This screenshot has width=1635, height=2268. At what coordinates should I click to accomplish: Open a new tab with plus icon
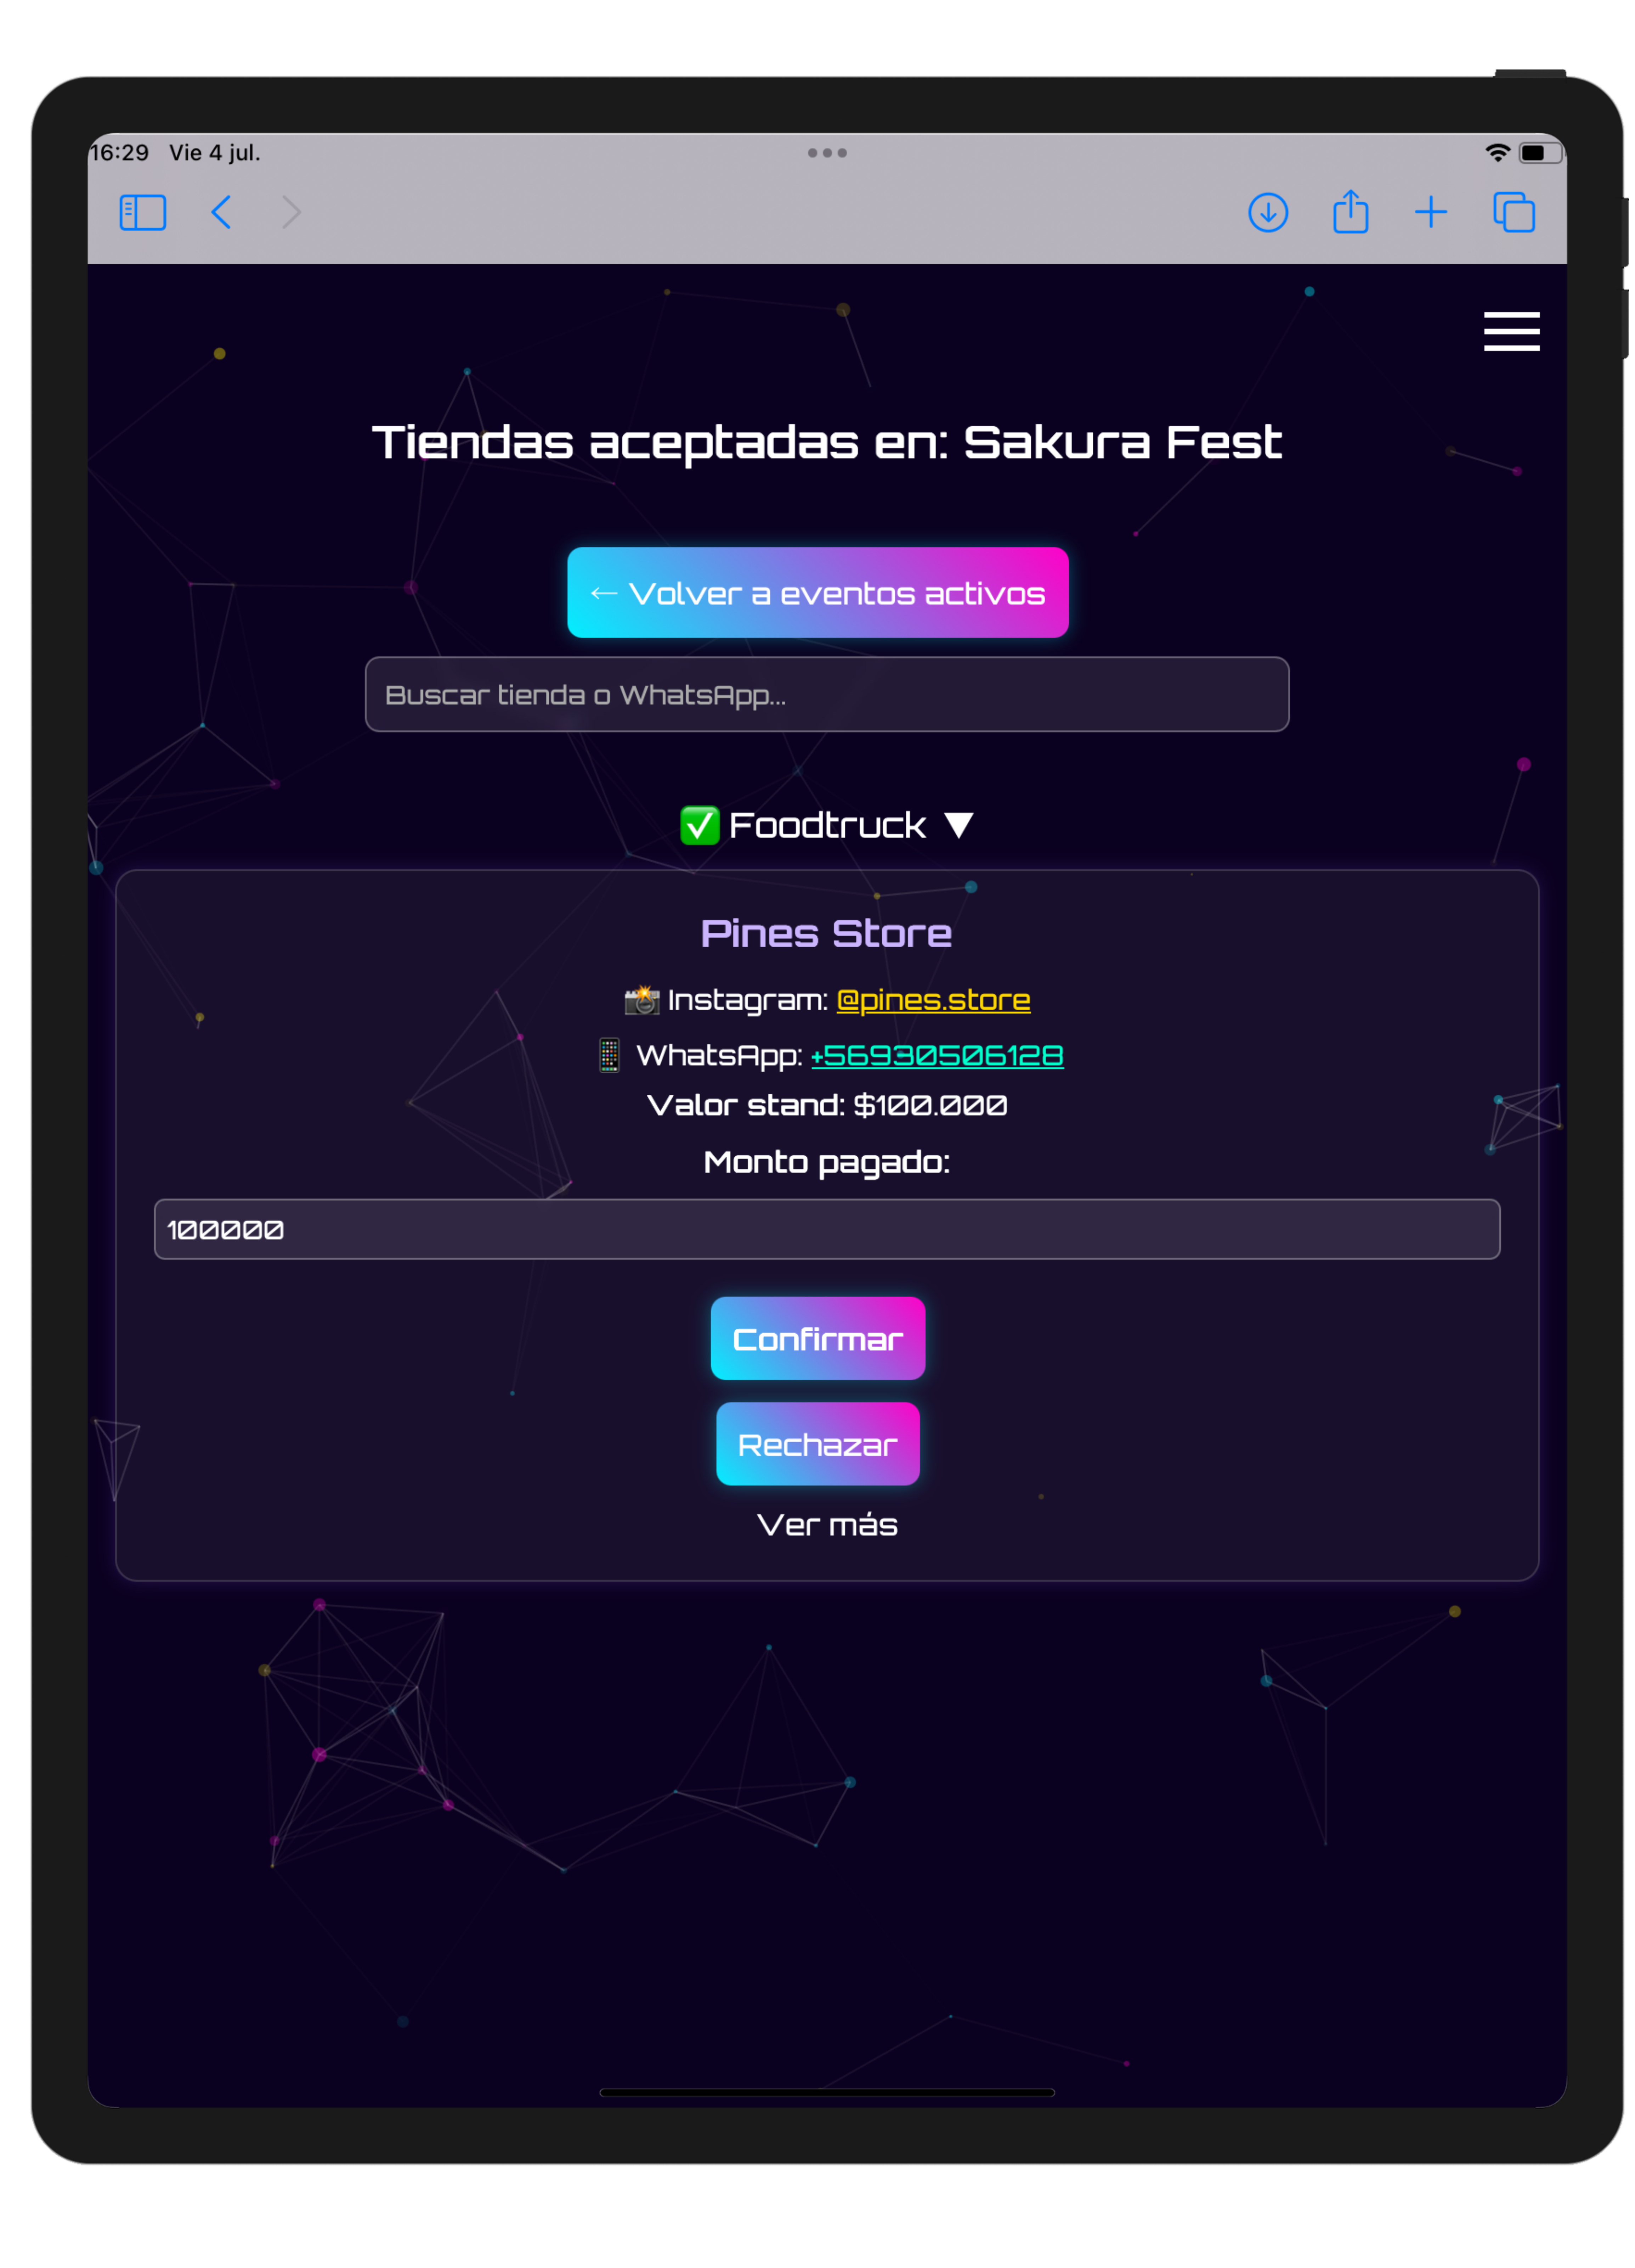click(1431, 212)
